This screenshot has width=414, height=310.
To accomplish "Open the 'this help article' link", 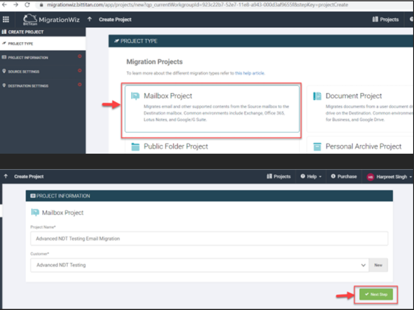I will pyautogui.click(x=250, y=73).
